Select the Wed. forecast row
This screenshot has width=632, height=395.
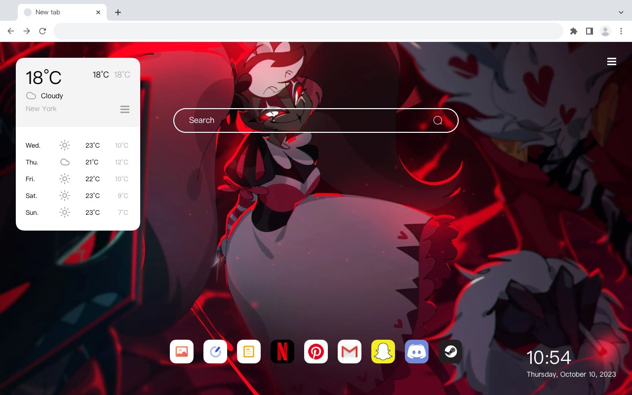[78, 145]
